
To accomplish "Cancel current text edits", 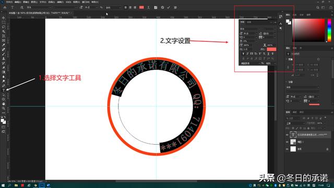I will pyautogui.click(x=162, y=7).
